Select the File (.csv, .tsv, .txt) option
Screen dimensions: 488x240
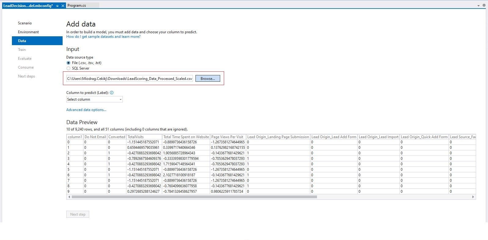tap(68, 63)
